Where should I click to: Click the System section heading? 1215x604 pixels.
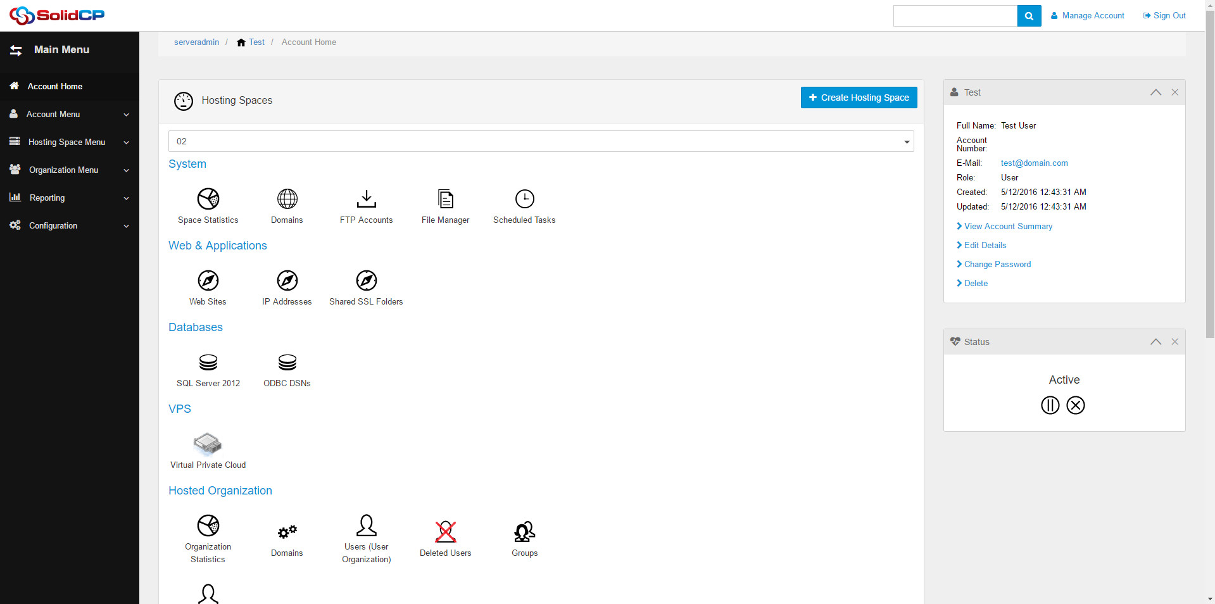(x=187, y=164)
